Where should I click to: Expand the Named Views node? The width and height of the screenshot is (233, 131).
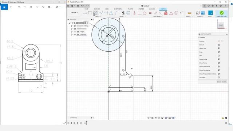point(72,29)
